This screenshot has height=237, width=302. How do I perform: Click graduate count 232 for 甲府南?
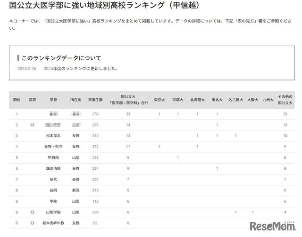(95, 158)
